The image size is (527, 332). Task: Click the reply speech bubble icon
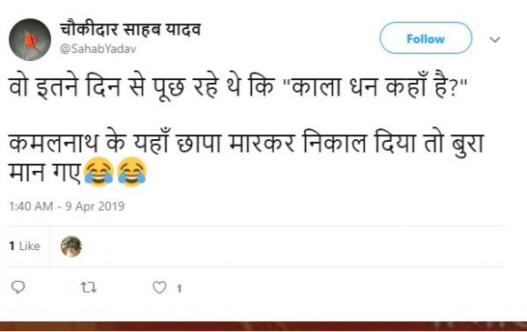tap(18, 287)
